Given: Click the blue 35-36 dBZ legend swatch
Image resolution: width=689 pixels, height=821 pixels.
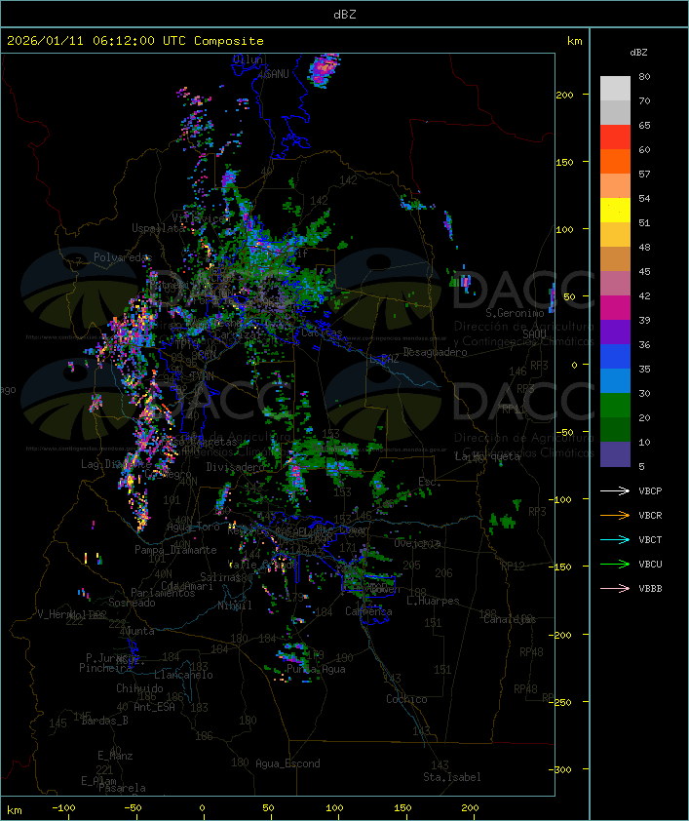Looking at the screenshot, I should (x=615, y=356).
